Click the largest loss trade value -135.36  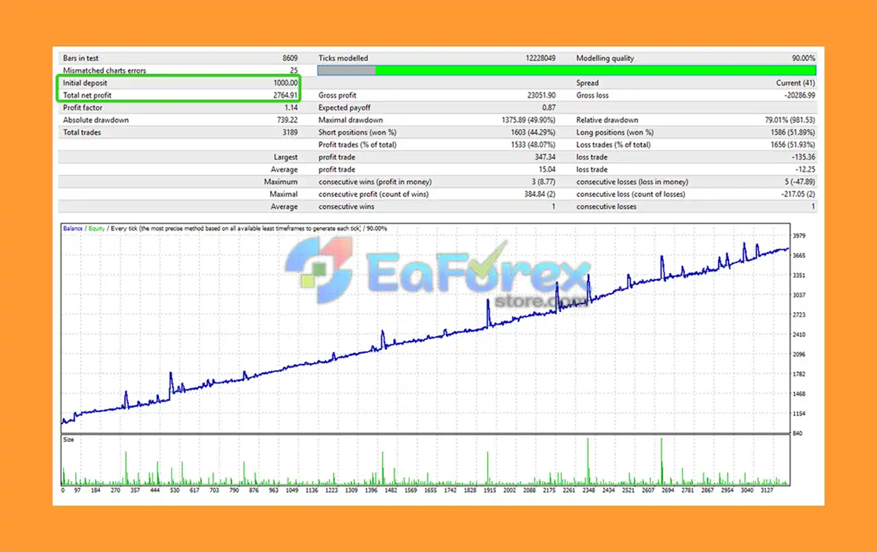tap(803, 157)
